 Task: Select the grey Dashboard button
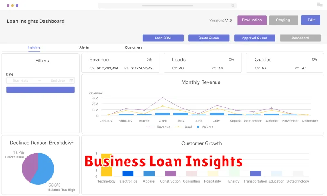tap(300, 38)
